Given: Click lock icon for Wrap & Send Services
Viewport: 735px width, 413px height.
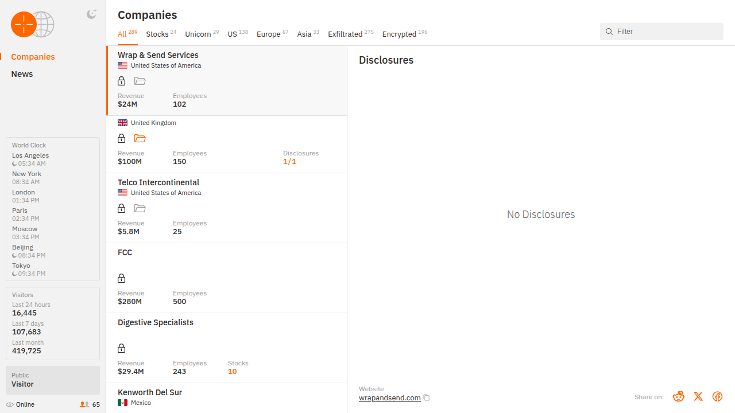Looking at the screenshot, I should pos(121,81).
